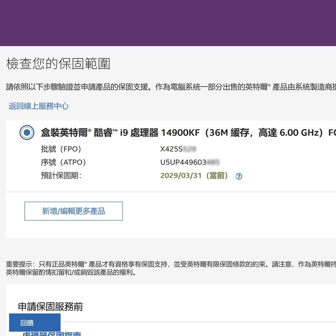336x336 pixels.
Task: Open the warranty period help question-mark icon
Action: pos(239,176)
